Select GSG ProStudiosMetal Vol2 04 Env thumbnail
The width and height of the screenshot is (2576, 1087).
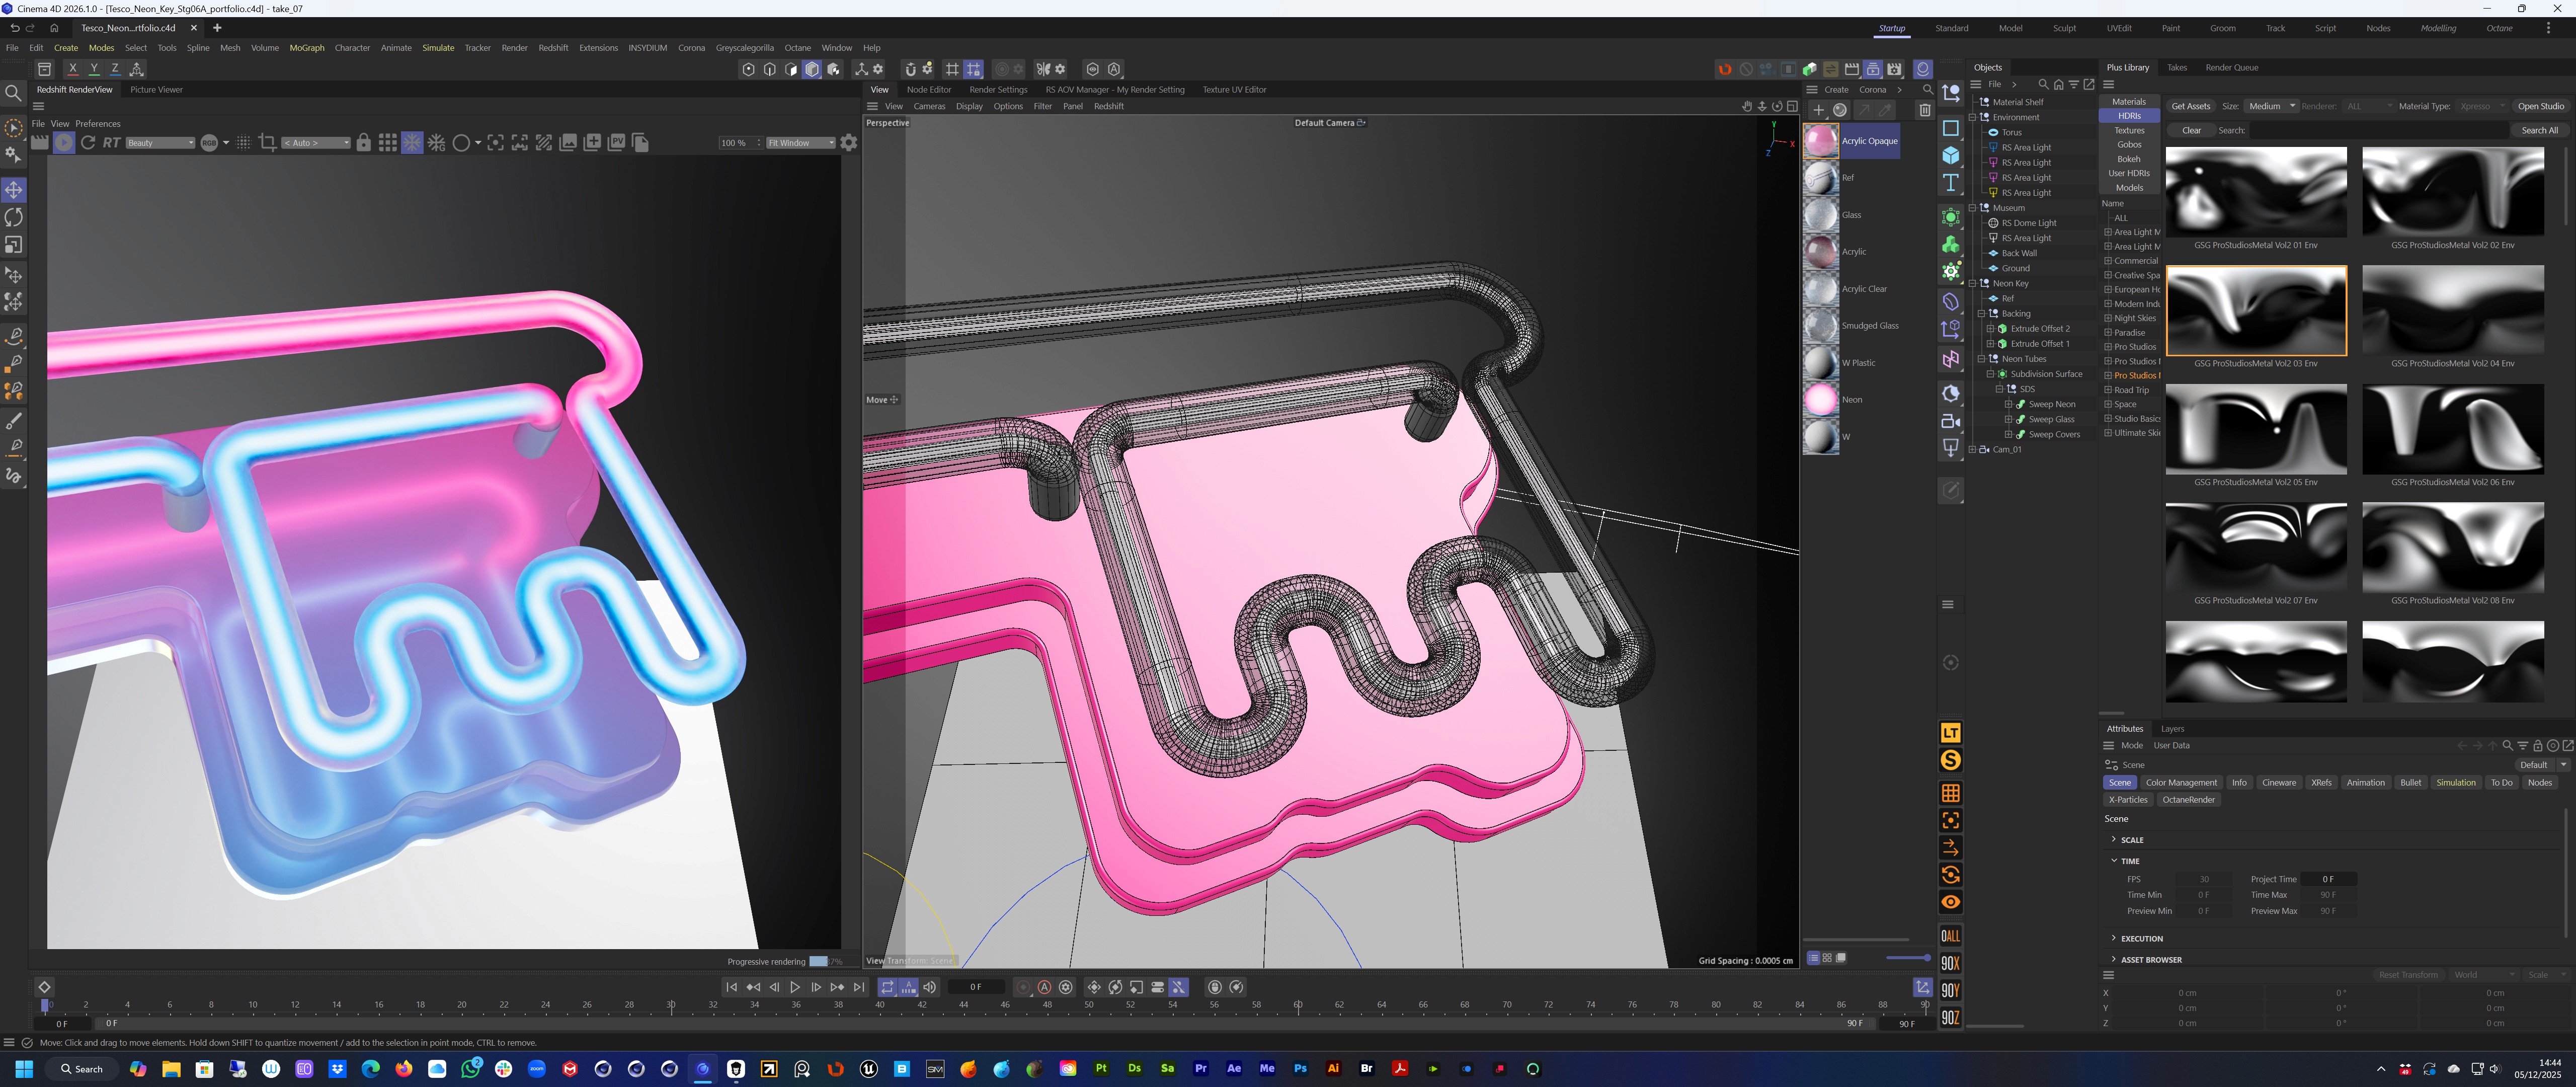[x=2452, y=310]
